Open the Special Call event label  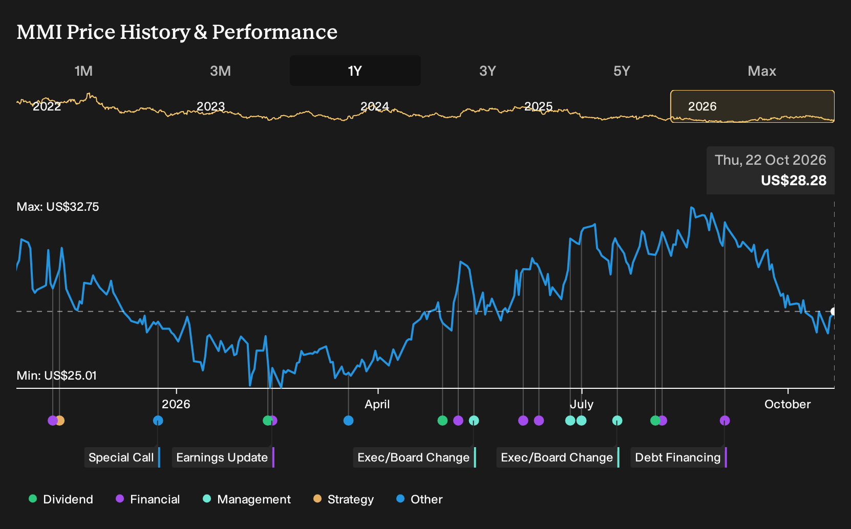(x=122, y=457)
